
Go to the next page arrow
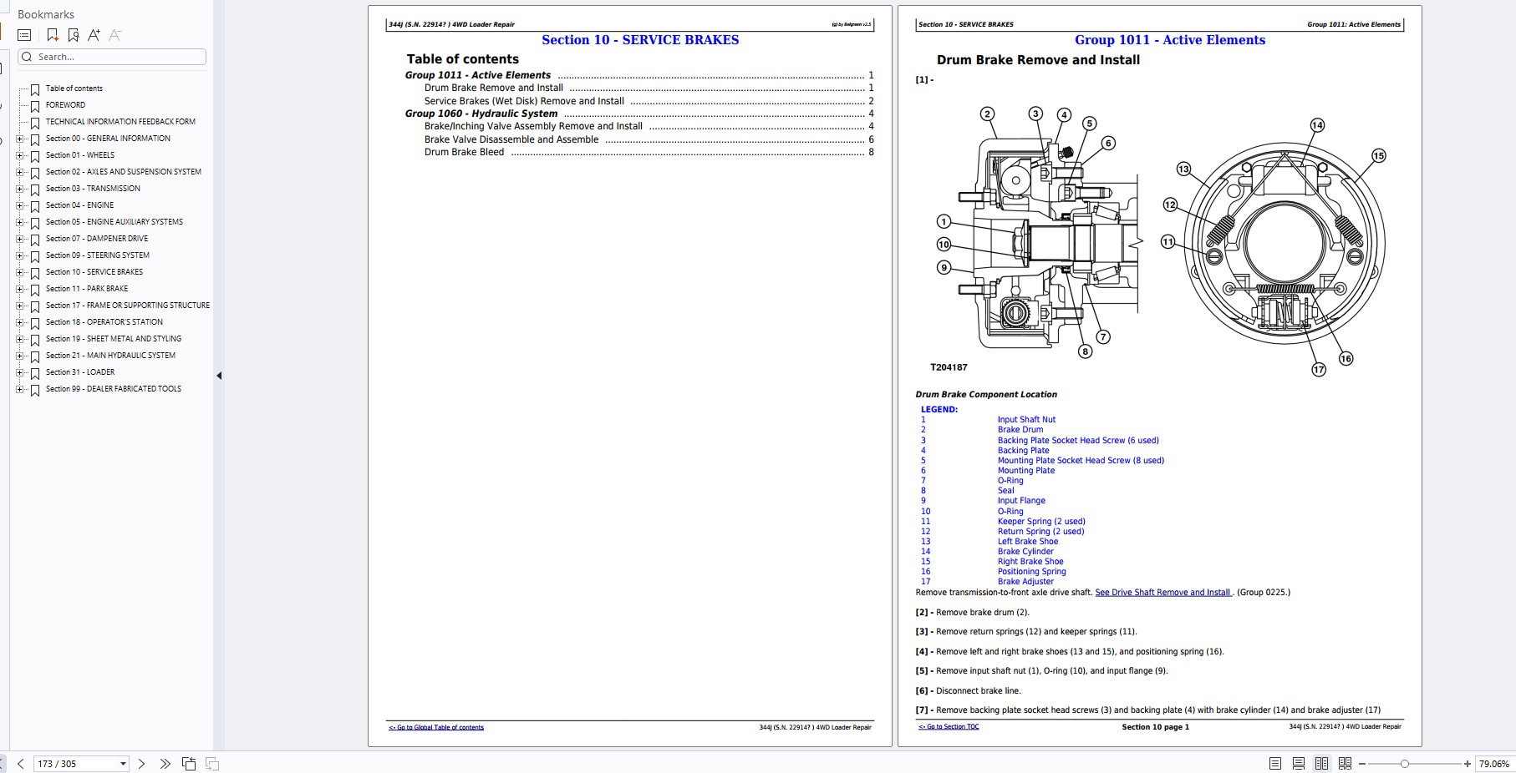click(141, 764)
